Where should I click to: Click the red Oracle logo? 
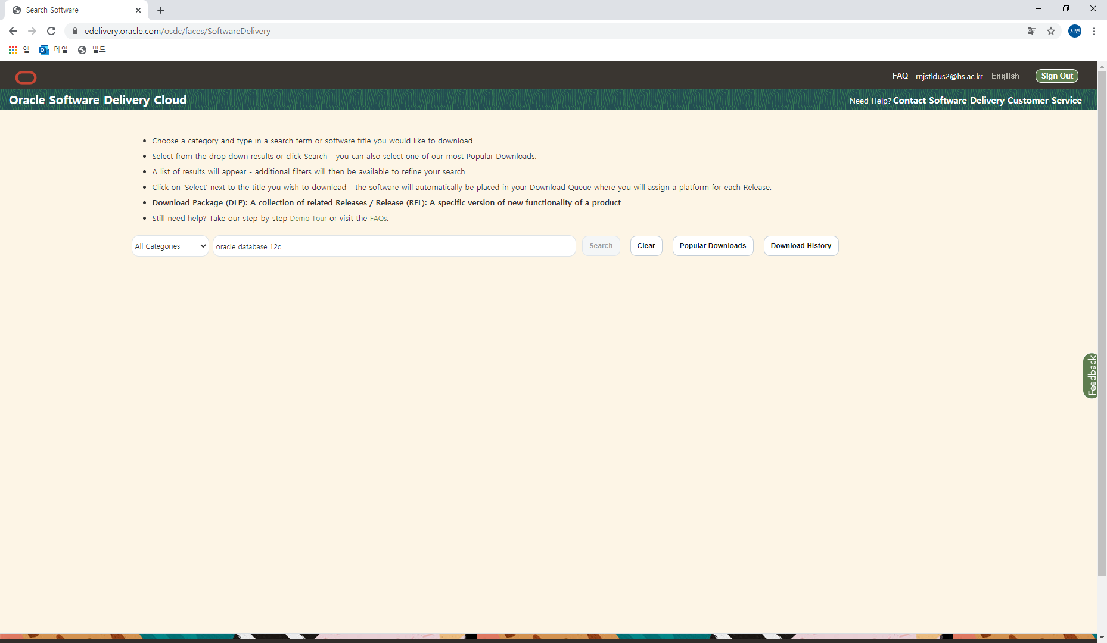pyautogui.click(x=26, y=77)
